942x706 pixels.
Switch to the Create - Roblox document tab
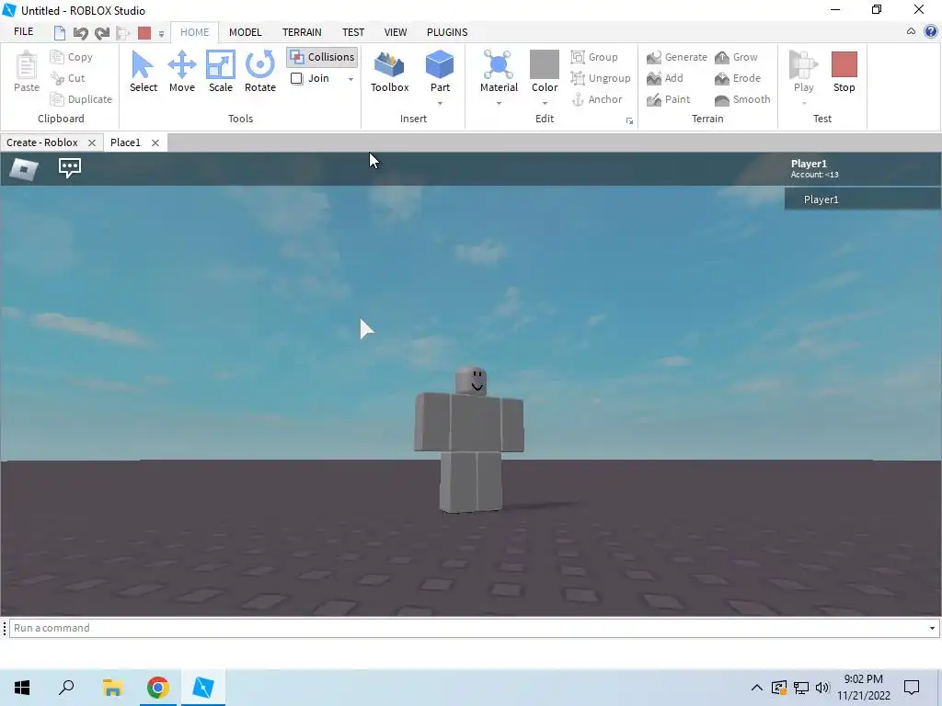[x=42, y=142]
